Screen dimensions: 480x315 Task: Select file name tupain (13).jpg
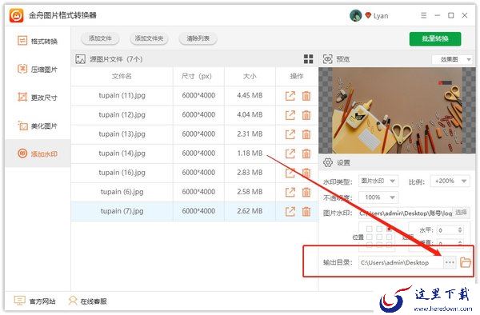point(122,134)
